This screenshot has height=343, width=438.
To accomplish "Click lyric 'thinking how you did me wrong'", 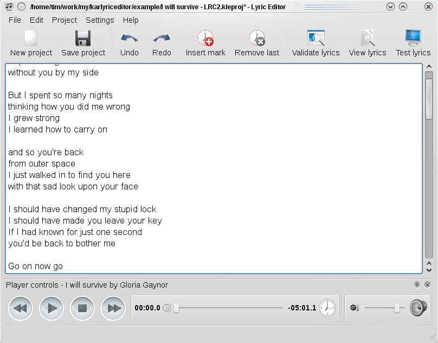I will point(69,106).
